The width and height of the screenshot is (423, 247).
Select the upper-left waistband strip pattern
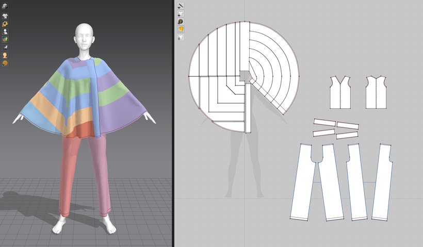(325, 123)
